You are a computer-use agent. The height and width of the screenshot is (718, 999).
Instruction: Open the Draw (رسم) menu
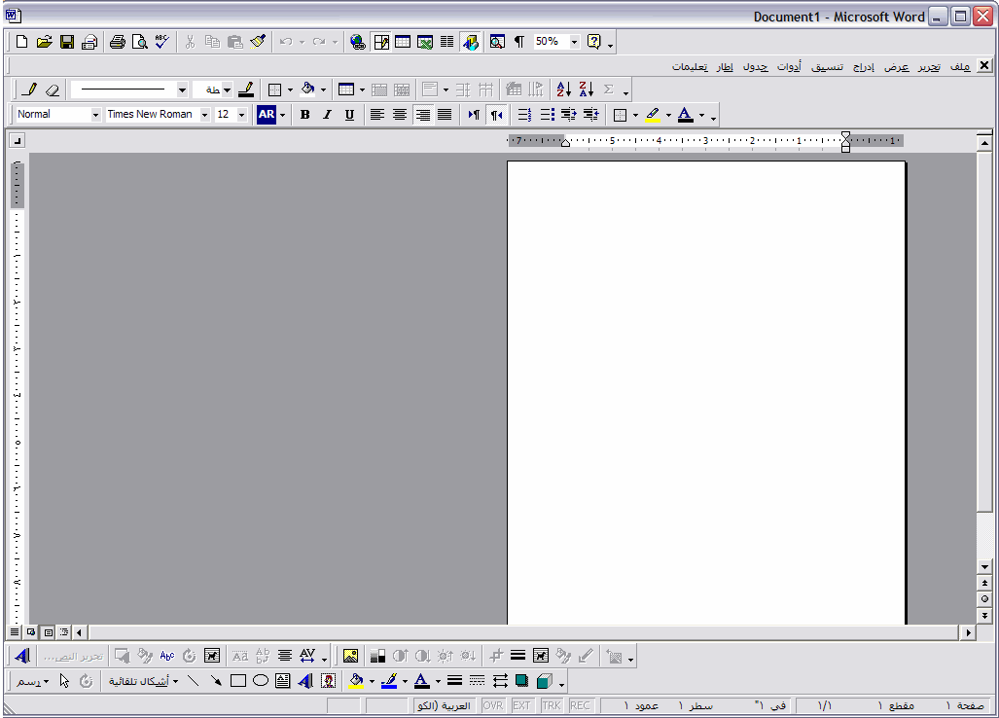[x=32, y=681]
